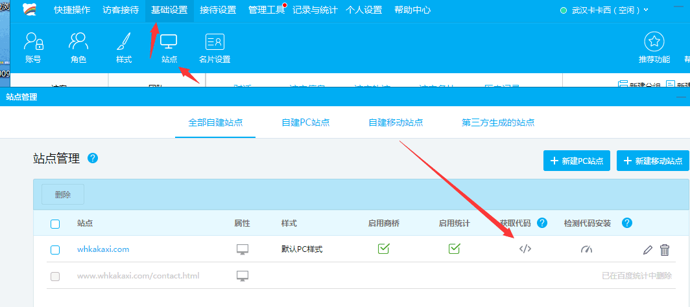The image size is (690, 307).
Task: Click PC monitor icon in whkakaxi.com row
Action: tap(243, 249)
